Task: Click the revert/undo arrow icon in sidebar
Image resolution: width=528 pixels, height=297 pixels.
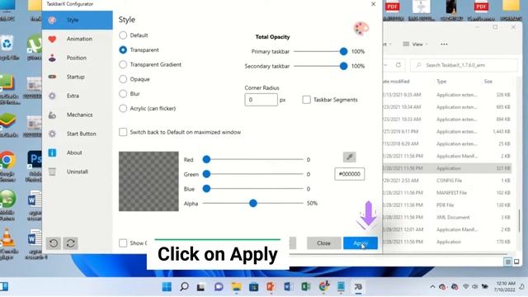Action: pos(53,243)
